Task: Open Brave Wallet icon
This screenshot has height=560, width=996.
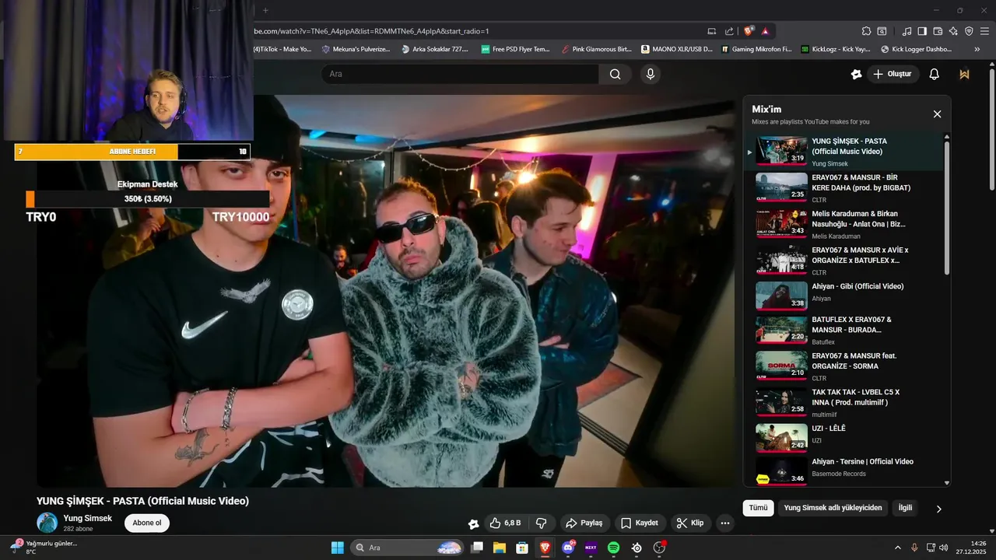Action: coord(938,31)
